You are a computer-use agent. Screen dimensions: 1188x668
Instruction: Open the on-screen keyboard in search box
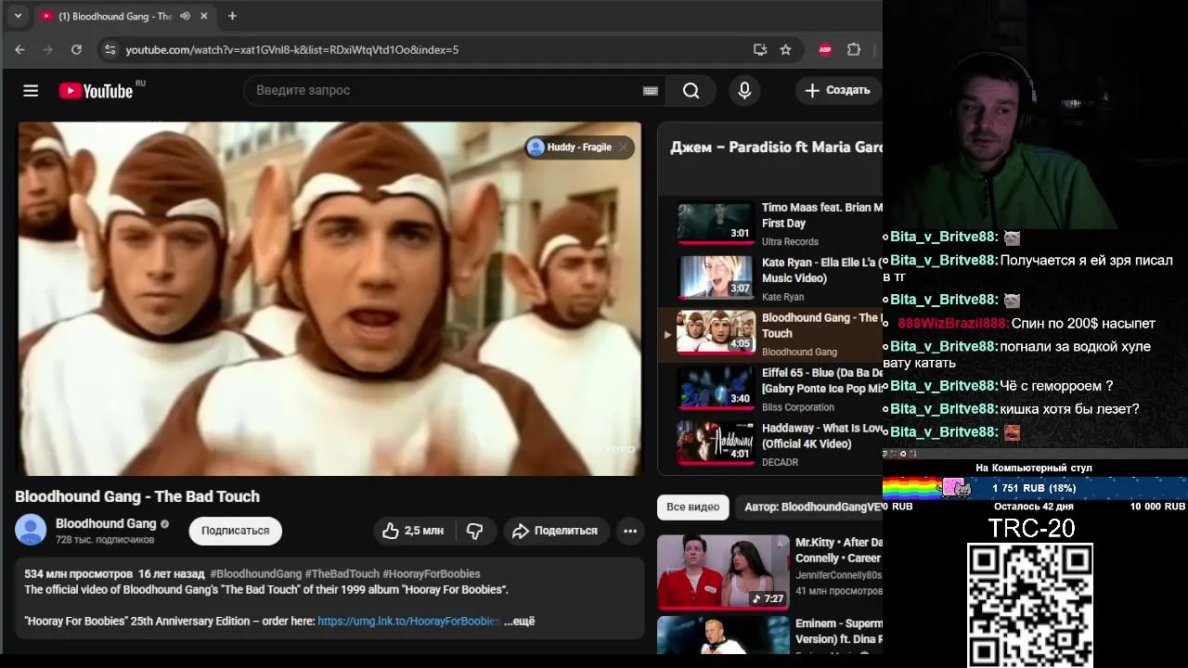pos(650,90)
